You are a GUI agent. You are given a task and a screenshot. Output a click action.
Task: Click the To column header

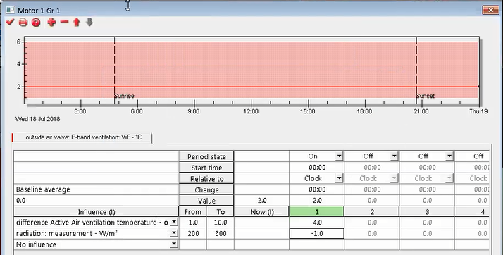click(x=221, y=212)
